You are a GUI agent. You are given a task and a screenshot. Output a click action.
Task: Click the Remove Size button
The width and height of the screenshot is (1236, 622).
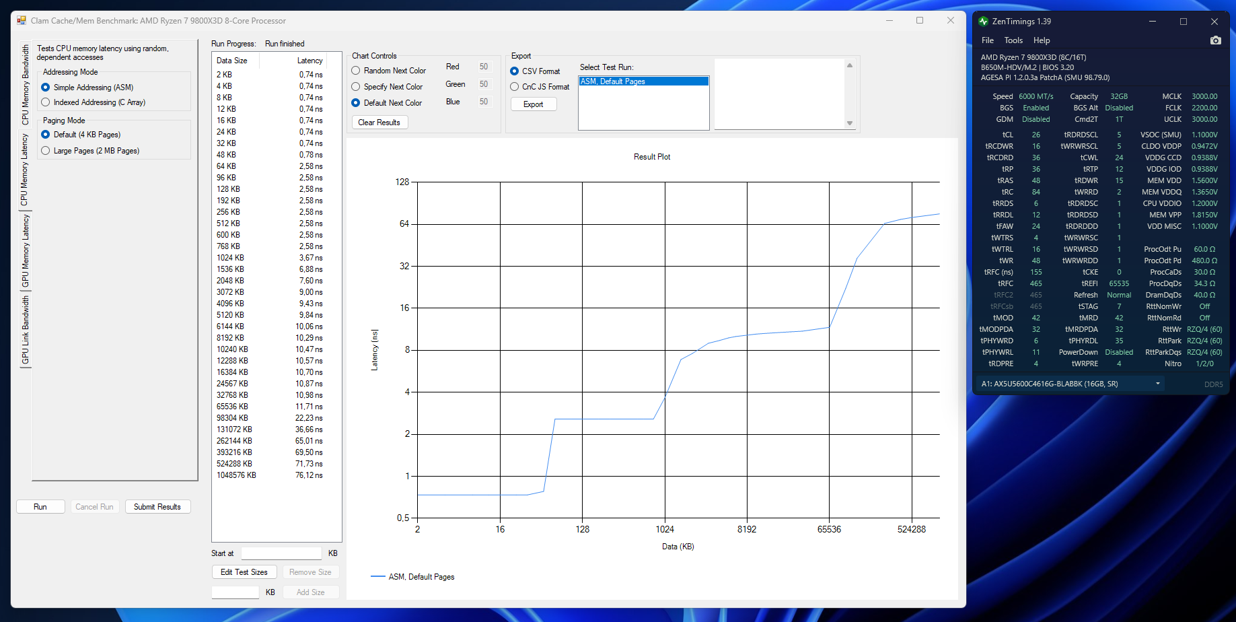pyautogui.click(x=310, y=572)
